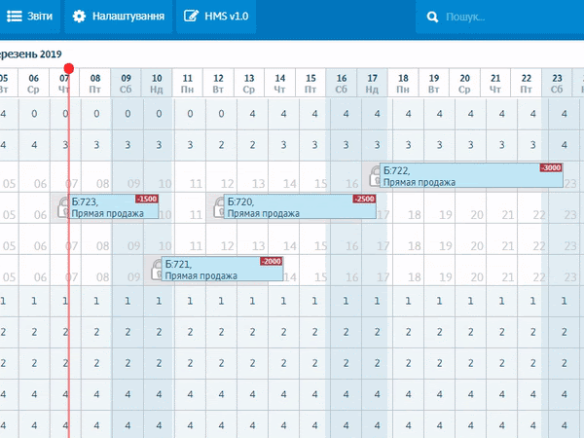Screen dimensions: 584x438
Task: Click the -1500 red balance badge
Action: click(x=146, y=200)
